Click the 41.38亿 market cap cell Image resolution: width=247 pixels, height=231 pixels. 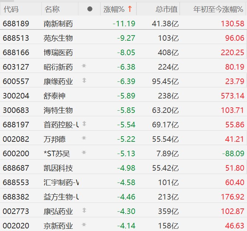click(165, 24)
